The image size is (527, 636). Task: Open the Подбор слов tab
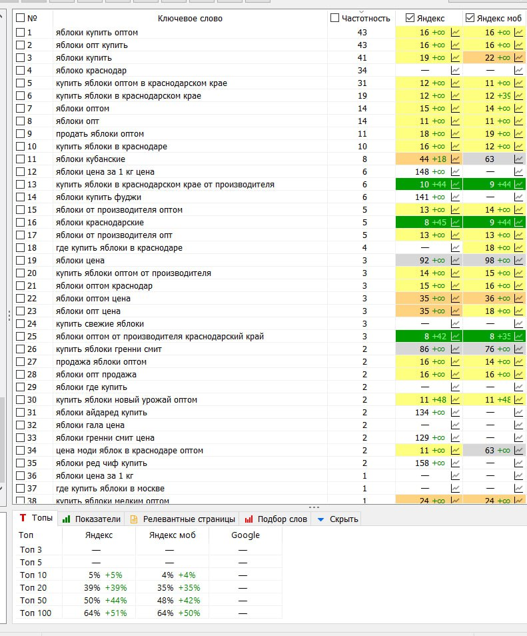[276, 519]
